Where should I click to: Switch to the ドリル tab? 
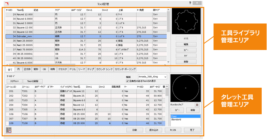73,69
